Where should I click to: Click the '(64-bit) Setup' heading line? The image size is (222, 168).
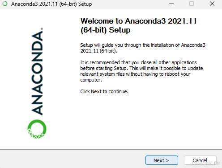(105, 30)
